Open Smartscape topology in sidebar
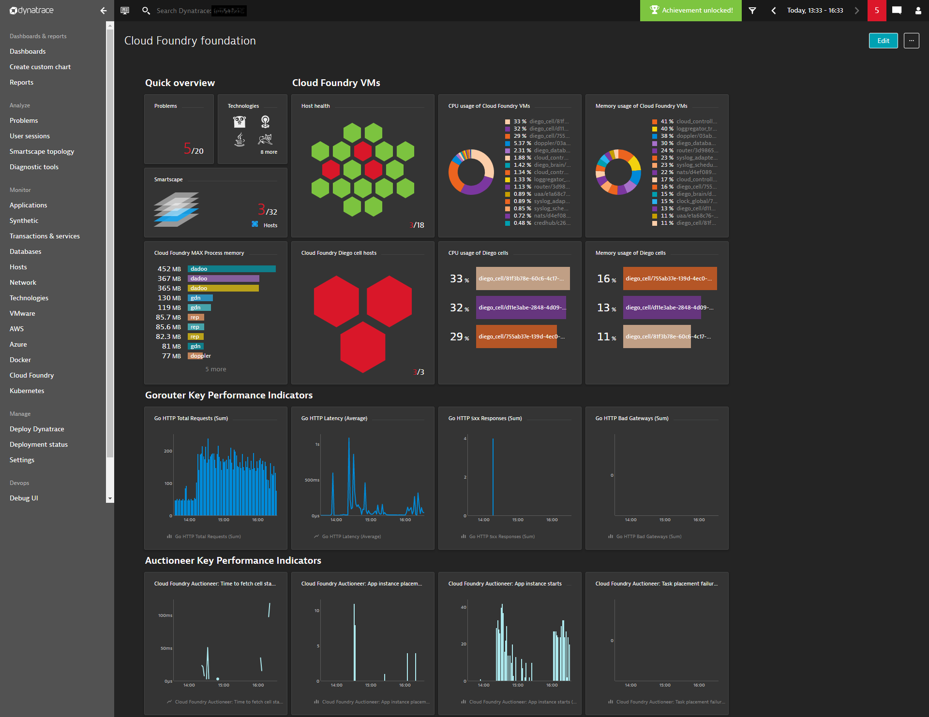Viewport: 929px width, 717px height. (x=42, y=151)
